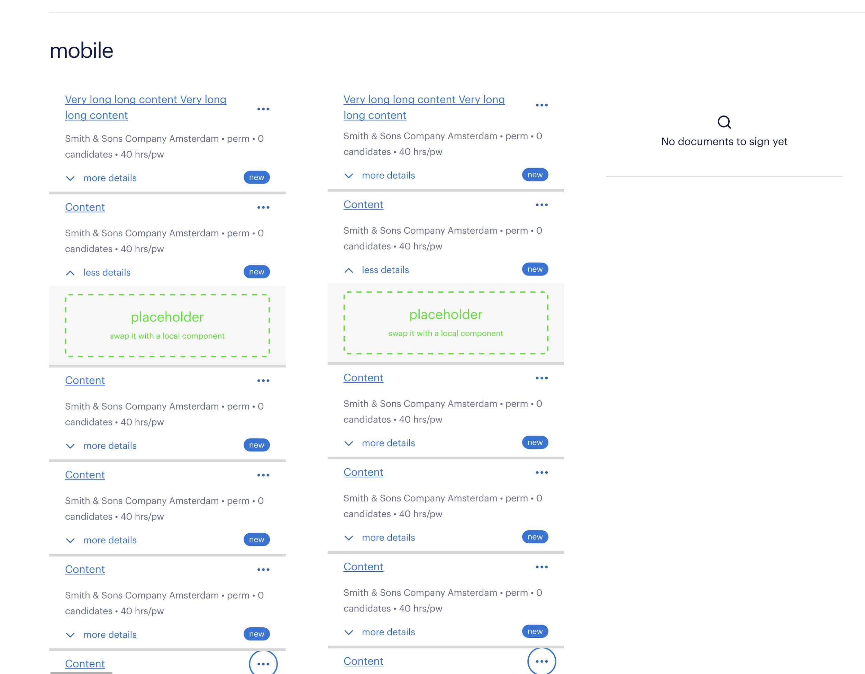Viewport: 865px width, 674px height.
Task: Open the three-dot menu of the first left card
Action: [263, 109]
